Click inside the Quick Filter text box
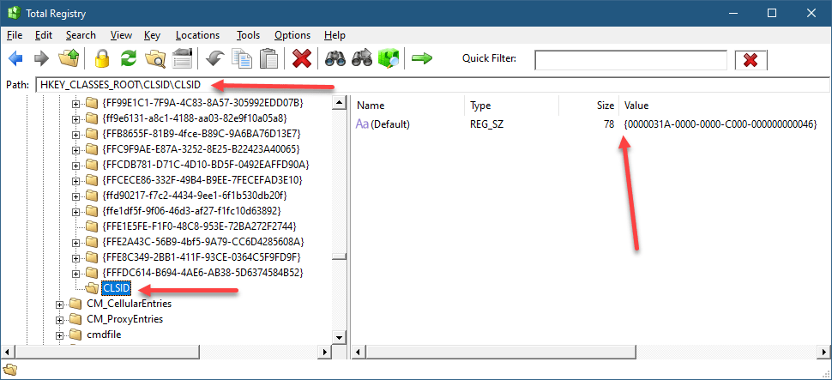 pos(630,60)
